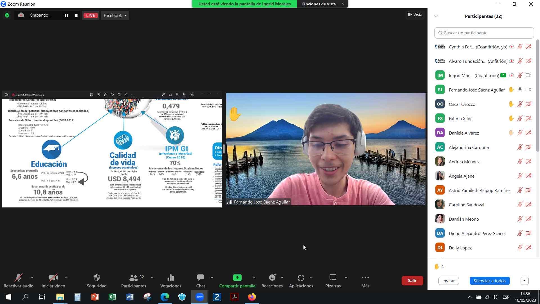Open Aplicaciones apps icon

point(301,278)
